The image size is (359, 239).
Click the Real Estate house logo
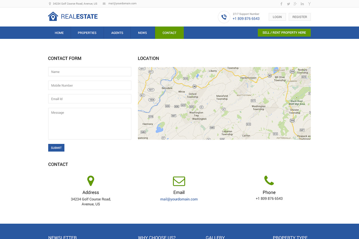click(53, 16)
